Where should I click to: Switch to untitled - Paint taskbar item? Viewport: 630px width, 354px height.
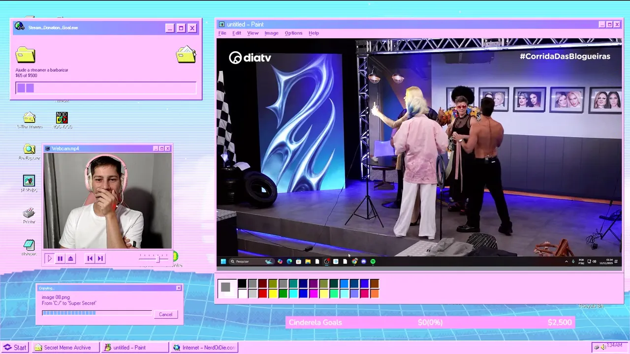click(135, 348)
